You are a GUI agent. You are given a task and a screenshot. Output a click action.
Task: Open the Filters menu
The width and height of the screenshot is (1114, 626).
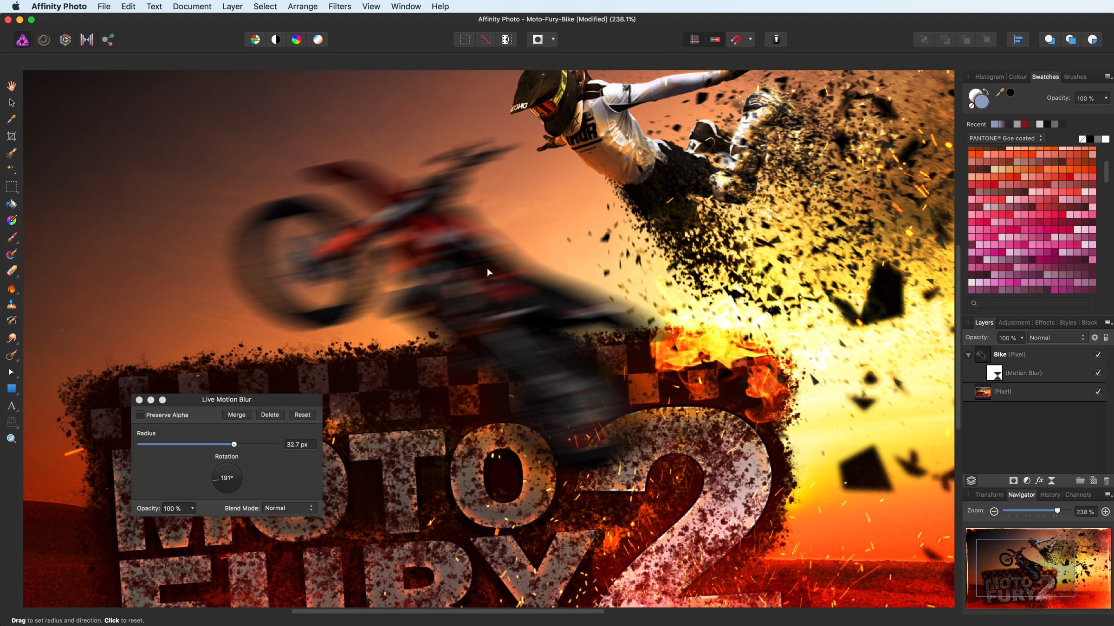[x=339, y=6]
